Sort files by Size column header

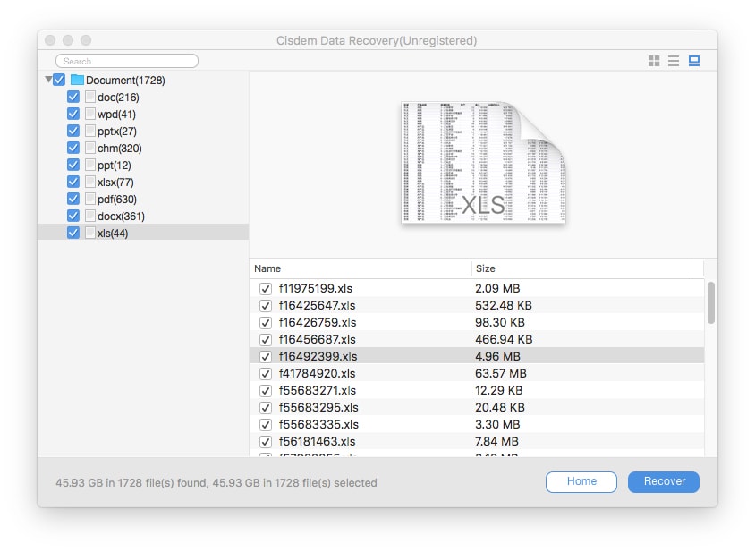coord(581,268)
